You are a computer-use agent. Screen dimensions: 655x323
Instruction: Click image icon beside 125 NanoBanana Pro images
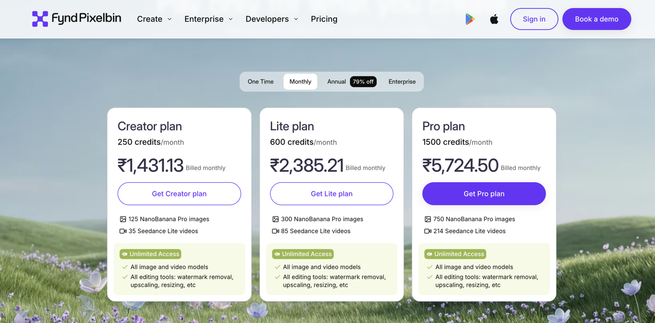[123, 219]
